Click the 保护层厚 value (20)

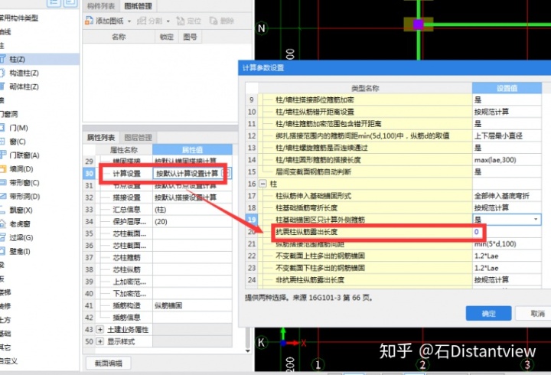(192, 221)
